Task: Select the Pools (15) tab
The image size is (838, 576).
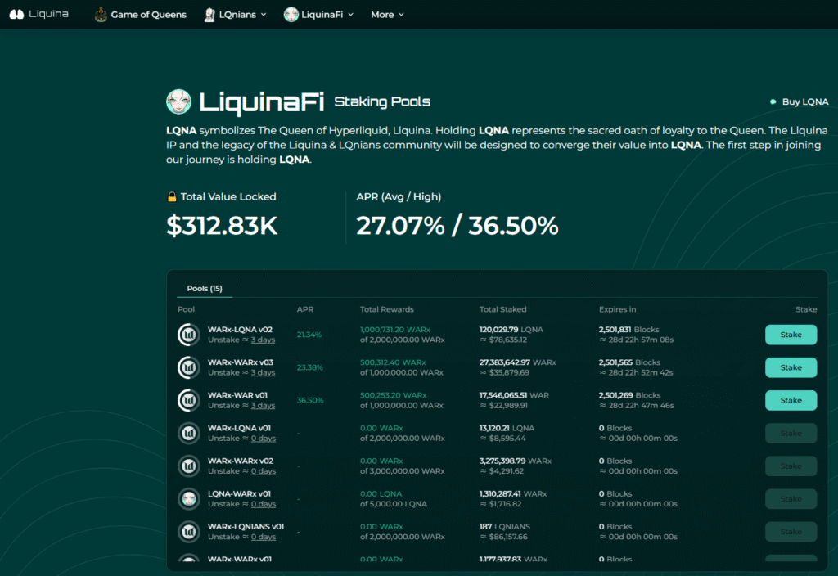Action: click(x=205, y=289)
